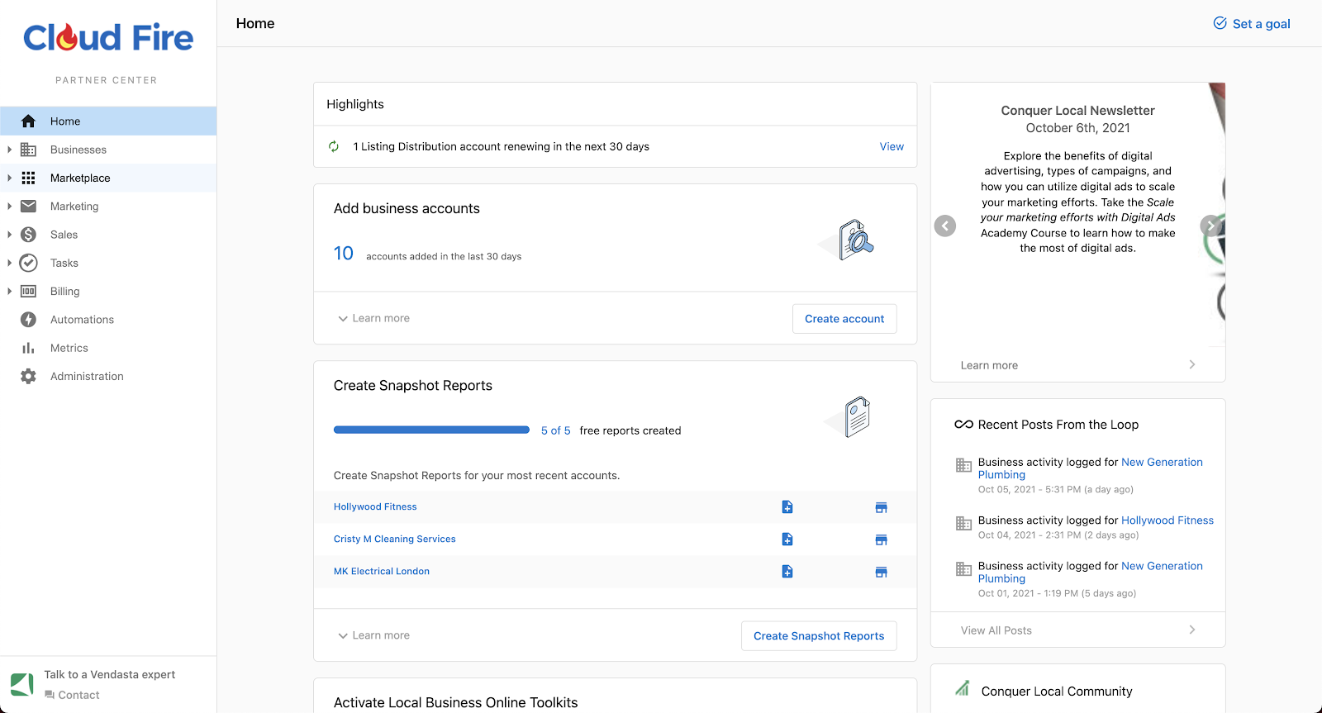Viewport: 1322px width, 713px height.
Task: Click the Vendasta expert logo icon
Action: 22,684
